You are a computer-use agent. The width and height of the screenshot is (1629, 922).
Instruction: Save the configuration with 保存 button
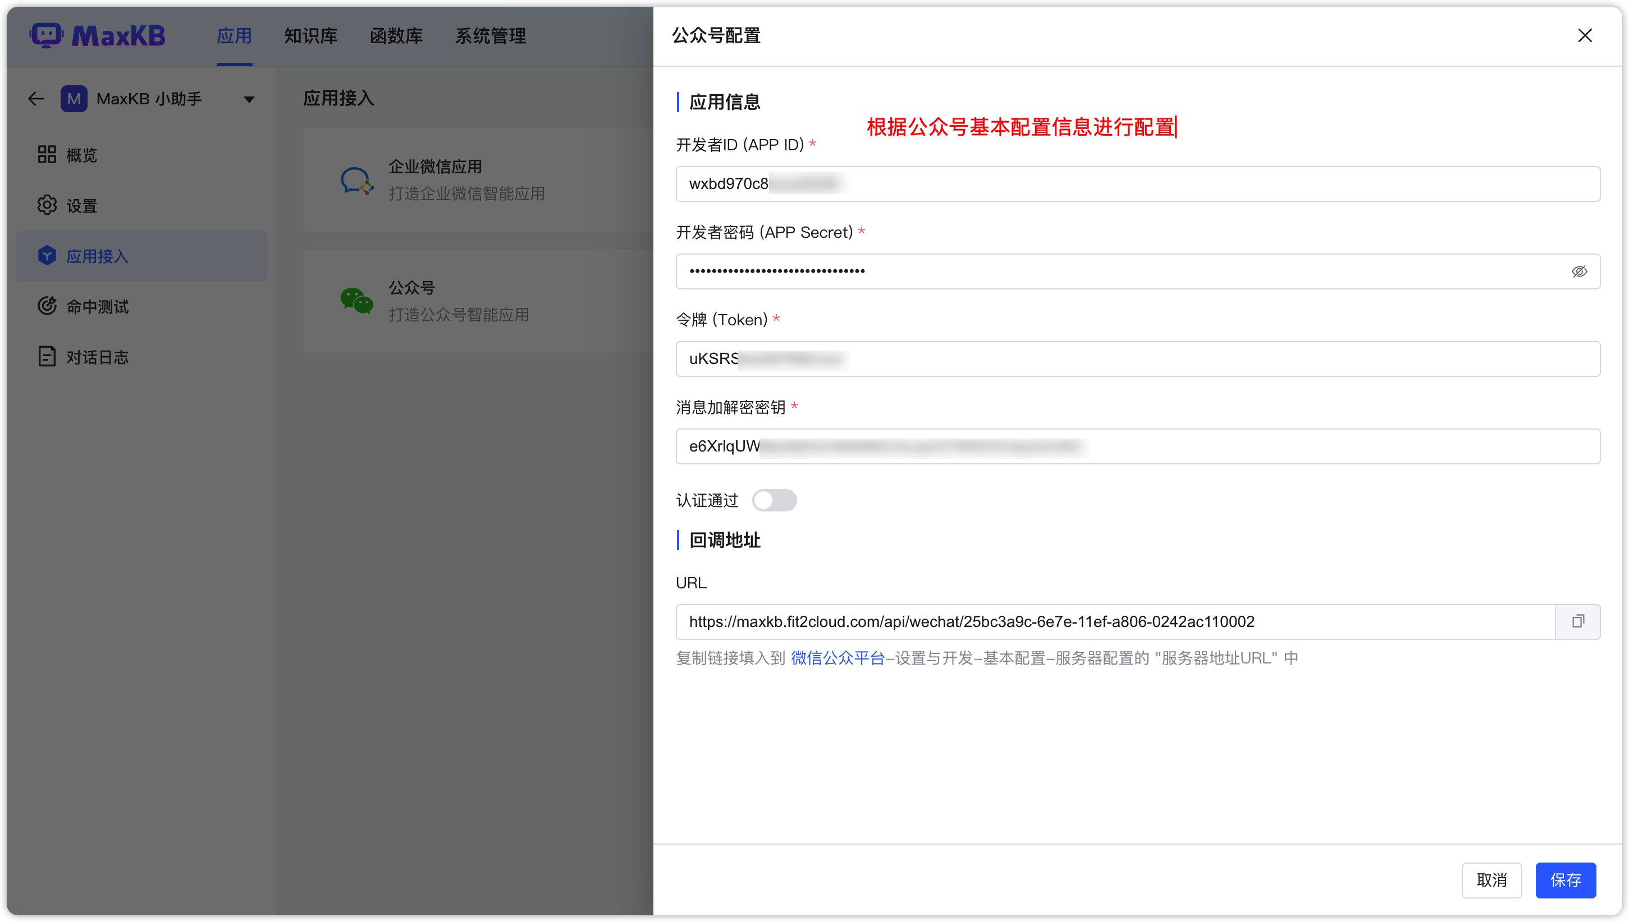[x=1565, y=879]
